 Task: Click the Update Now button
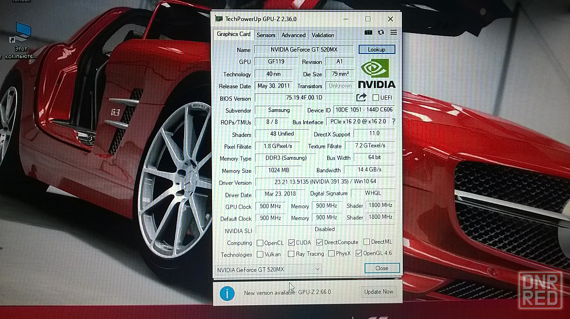[378, 292]
